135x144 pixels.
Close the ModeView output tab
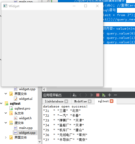point(90,101)
